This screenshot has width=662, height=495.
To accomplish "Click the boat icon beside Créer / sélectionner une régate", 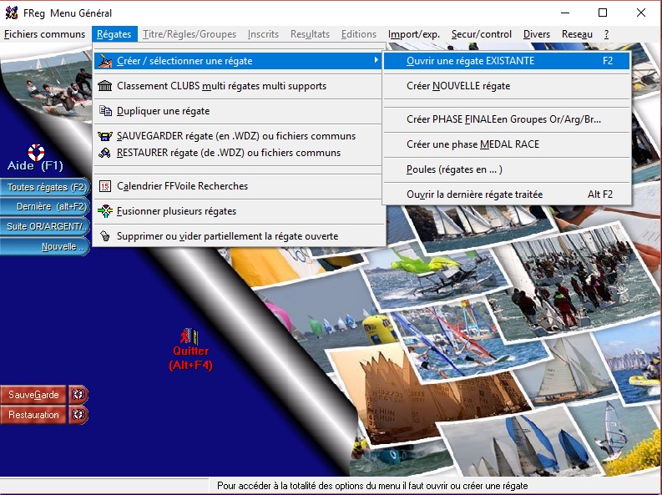I will coord(105,61).
